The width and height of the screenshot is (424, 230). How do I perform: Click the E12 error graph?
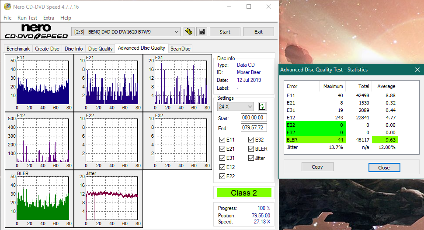(39, 141)
